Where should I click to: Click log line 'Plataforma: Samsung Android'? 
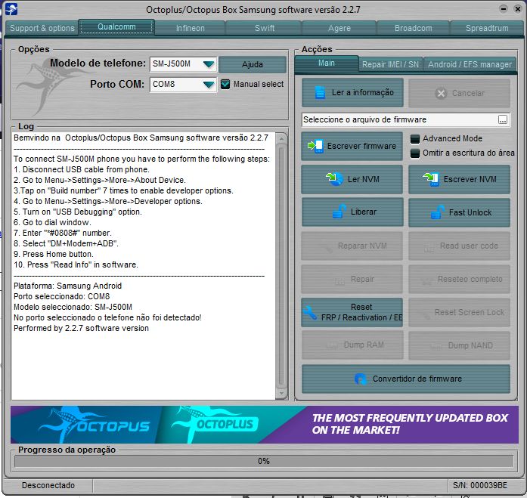pos(67,286)
